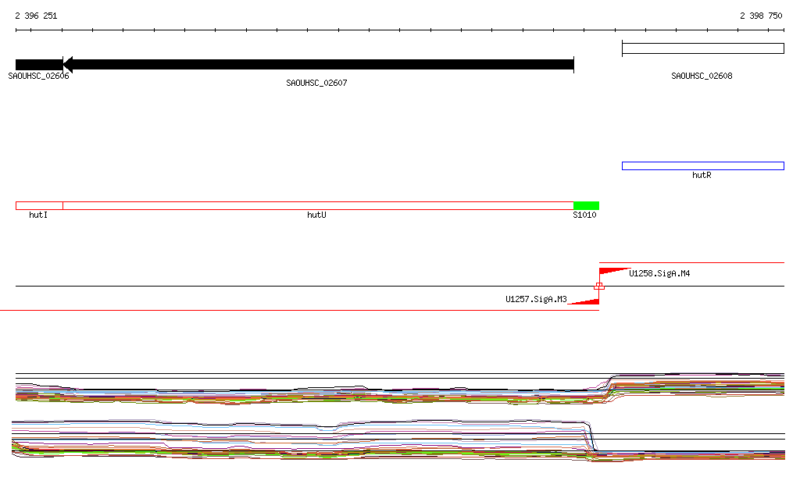Click the end coordinate 2 398 750
Image resolution: width=800 pixels, height=477 pixels.
pyautogui.click(x=761, y=16)
